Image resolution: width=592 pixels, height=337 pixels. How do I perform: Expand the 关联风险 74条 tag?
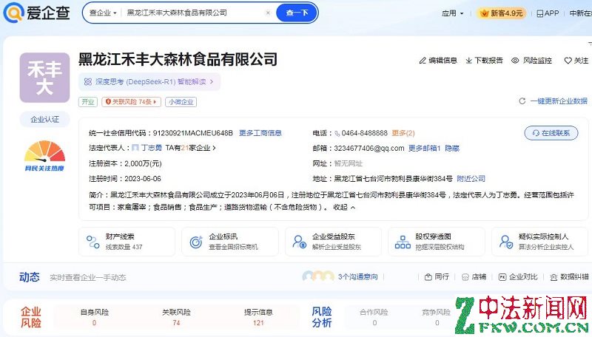131,102
